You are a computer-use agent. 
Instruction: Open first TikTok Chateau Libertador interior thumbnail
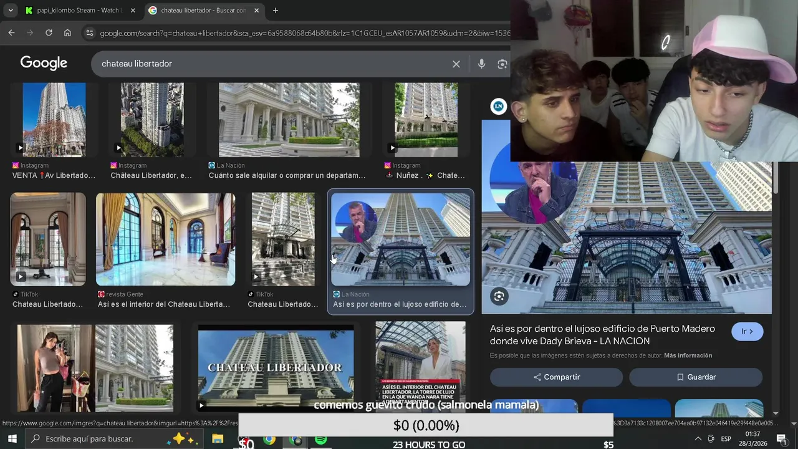pos(48,239)
